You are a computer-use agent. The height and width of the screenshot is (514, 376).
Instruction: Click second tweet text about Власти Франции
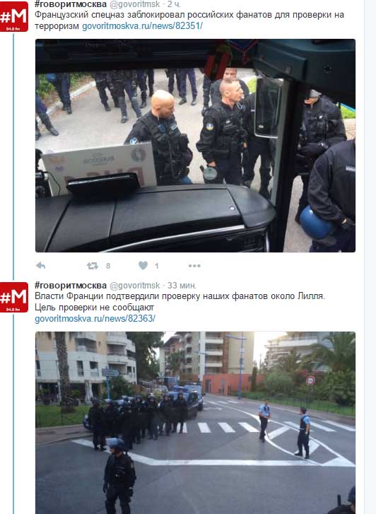pos(180,302)
